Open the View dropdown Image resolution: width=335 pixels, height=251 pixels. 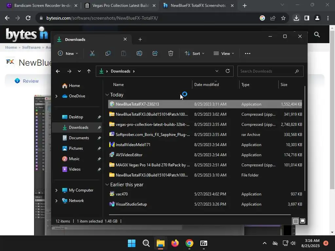pyautogui.click(x=224, y=53)
